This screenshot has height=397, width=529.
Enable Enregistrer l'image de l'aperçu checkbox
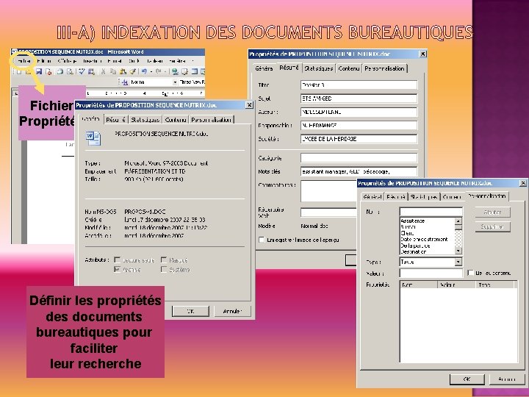pyautogui.click(x=262, y=240)
